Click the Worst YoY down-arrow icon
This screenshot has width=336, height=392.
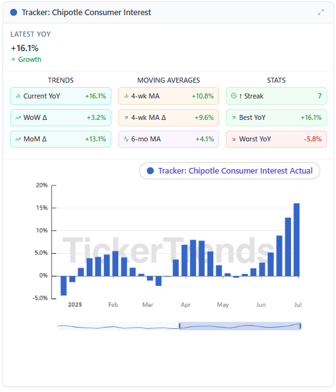click(233, 140)
